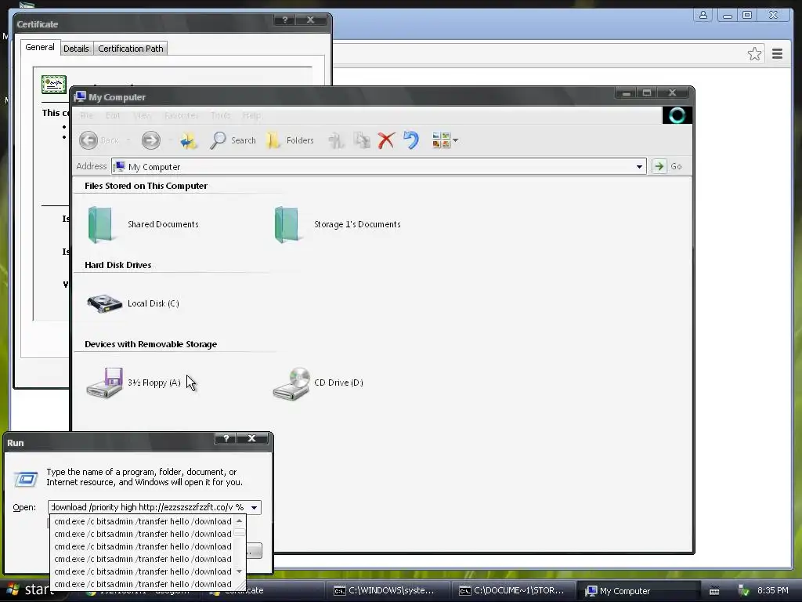This screenshot has height=602, width=802.
Task: Open the Edit menu in My Computer
Action: [113, 115]
